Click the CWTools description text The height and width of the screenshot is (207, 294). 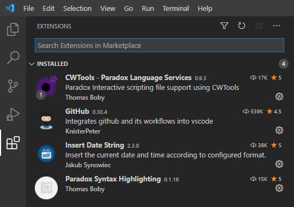[152, 88]
